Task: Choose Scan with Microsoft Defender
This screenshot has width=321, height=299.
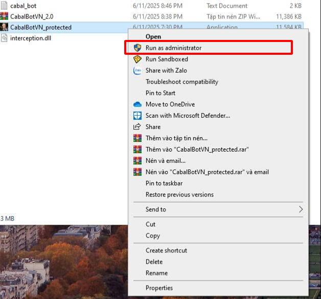Action: point(188,116)
